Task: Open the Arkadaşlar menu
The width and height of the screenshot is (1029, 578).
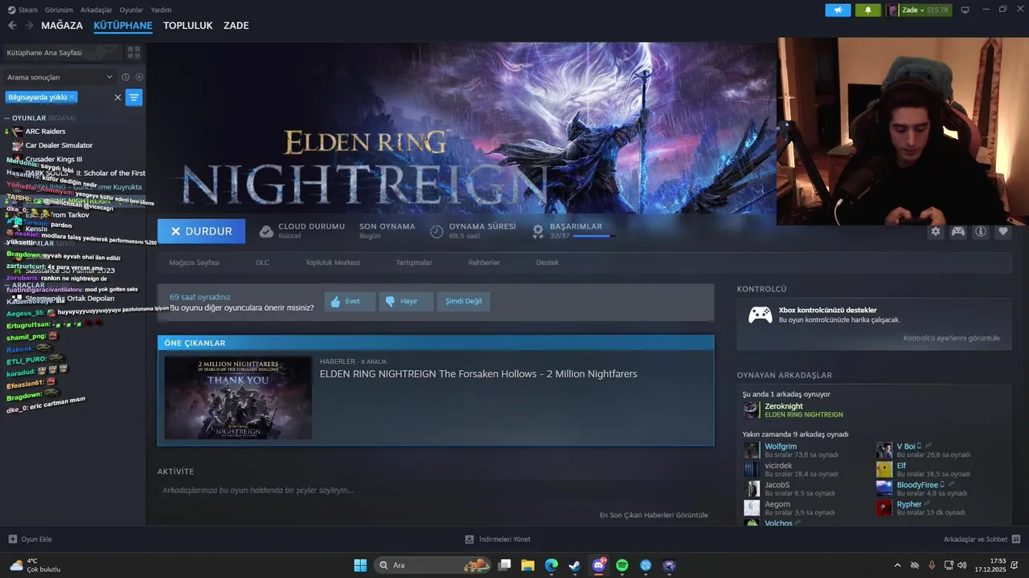Action: (x=96, y=10)
